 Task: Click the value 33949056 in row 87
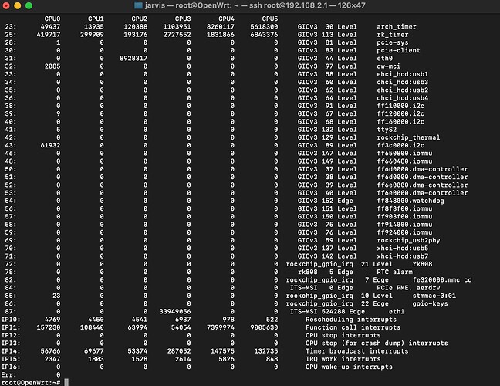[174, 312]
